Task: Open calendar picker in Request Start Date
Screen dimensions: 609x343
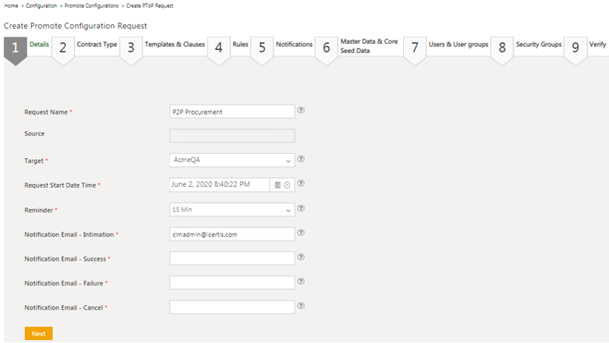Action: pos(278,185)
